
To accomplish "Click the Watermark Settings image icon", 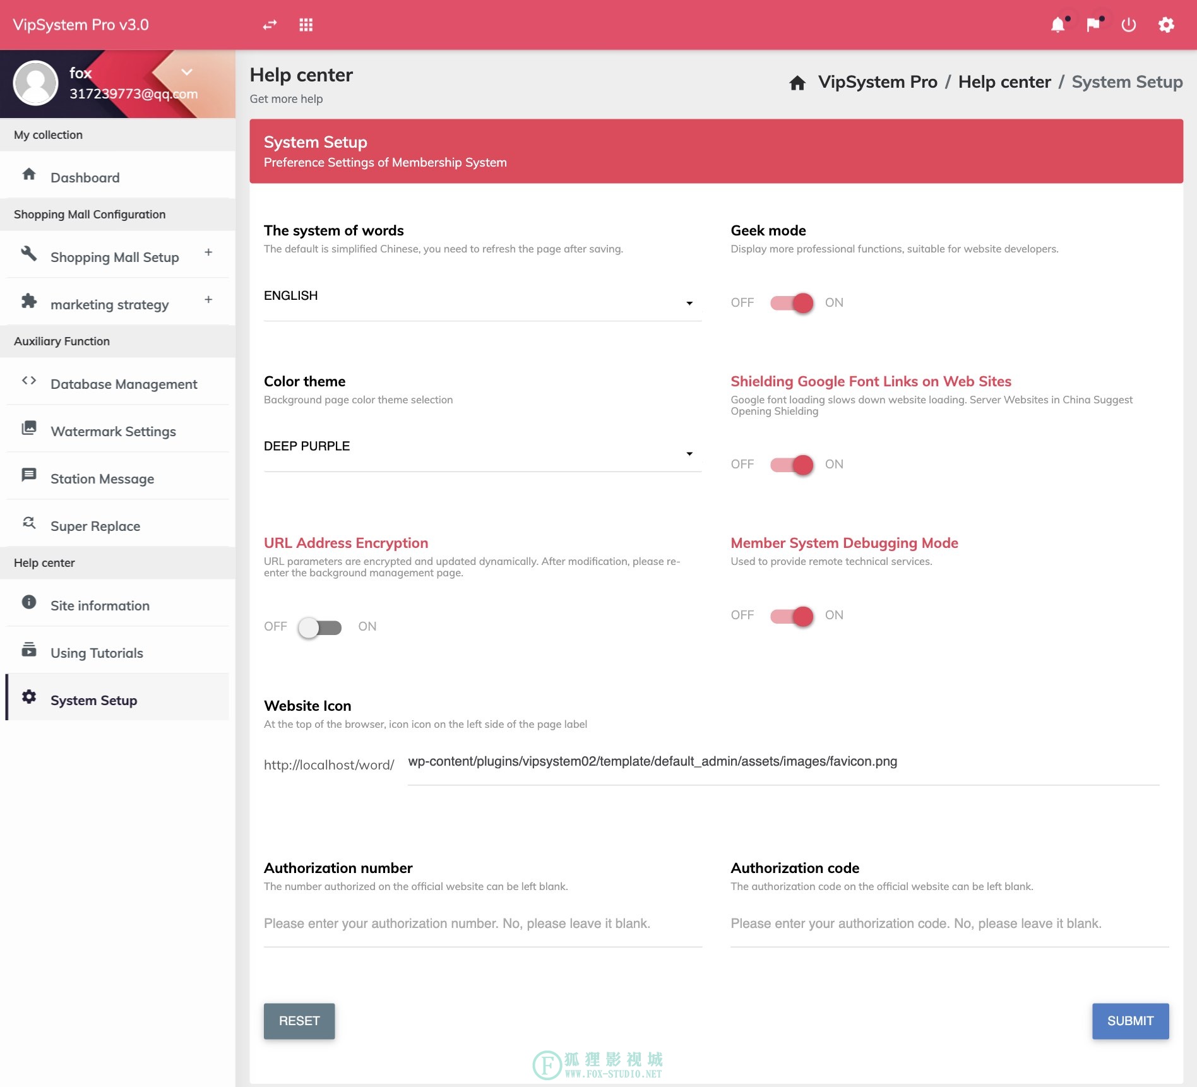I will pyautogui.click(x=29, y=427).
